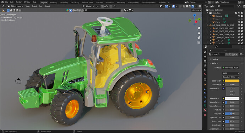The height and width of the screenshot is (133, 245).
Task: Show the Light object with its visibility toggle
Action: 239,19
